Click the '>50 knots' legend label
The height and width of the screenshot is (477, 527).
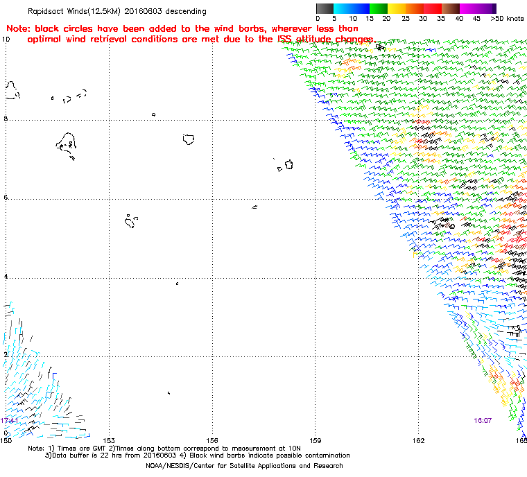(507, 19)
